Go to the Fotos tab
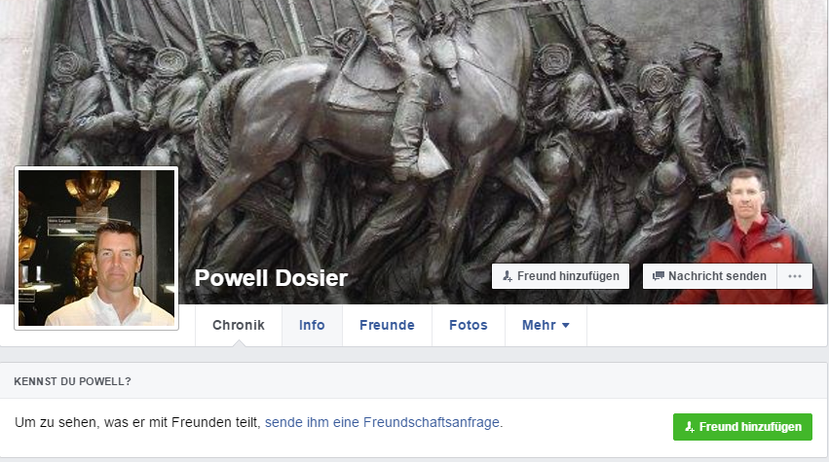 [469, 325]
